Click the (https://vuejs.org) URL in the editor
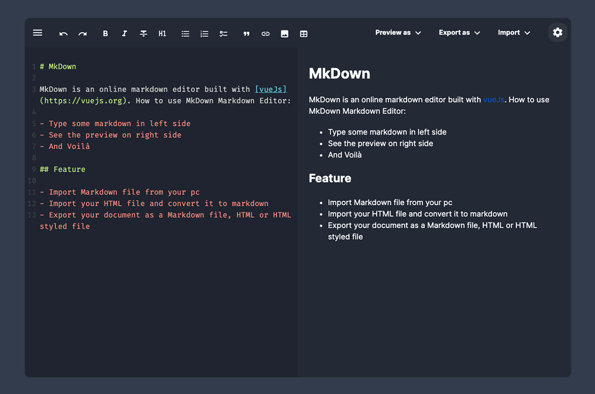This screenshot has height=394, width=595. (x=83, y=101)
